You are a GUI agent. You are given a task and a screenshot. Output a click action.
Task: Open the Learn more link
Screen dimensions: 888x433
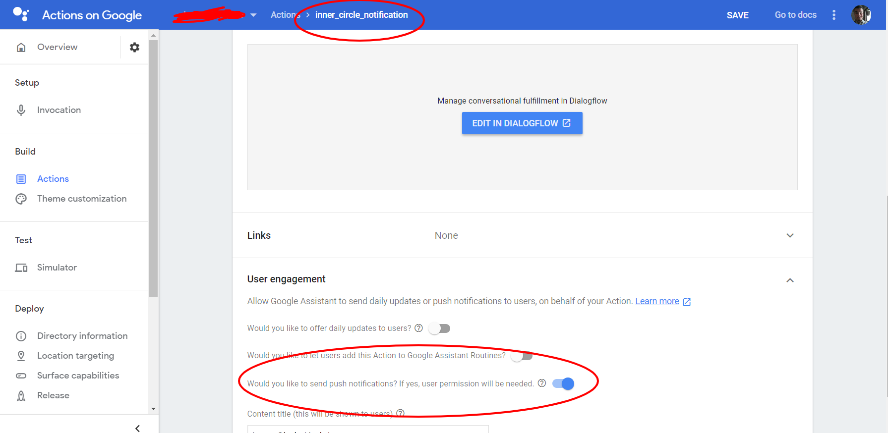tap(657, 301)
